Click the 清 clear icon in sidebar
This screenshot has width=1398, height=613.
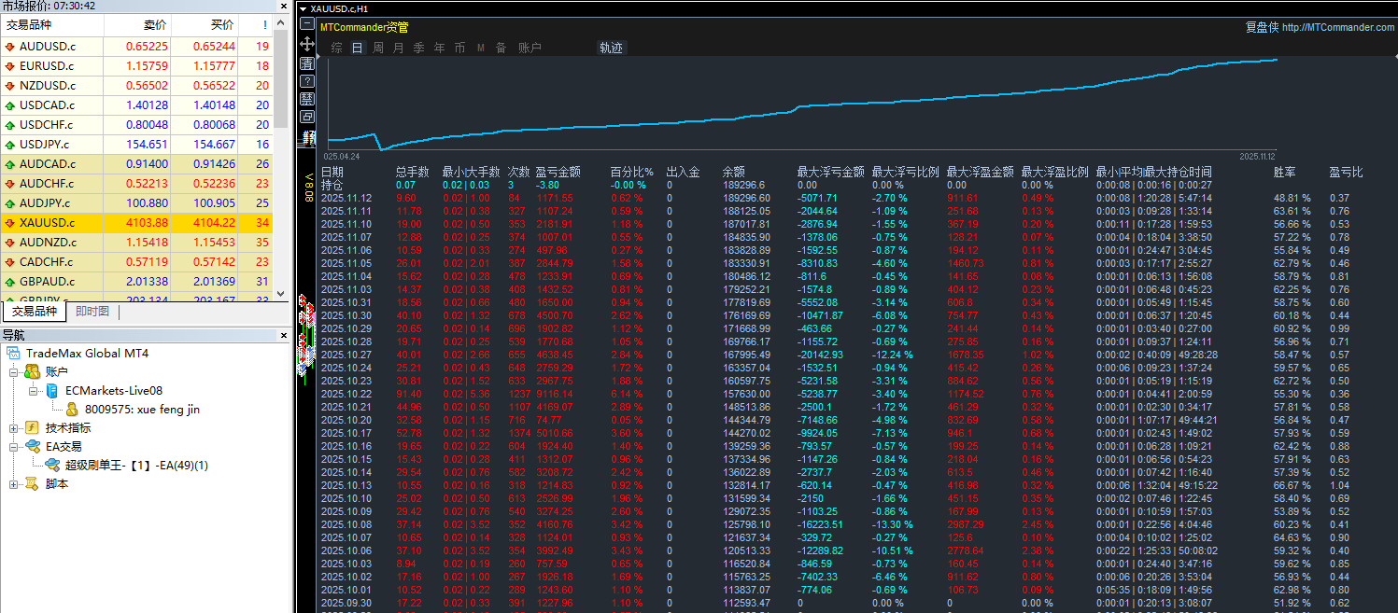[x=306, y=63]
